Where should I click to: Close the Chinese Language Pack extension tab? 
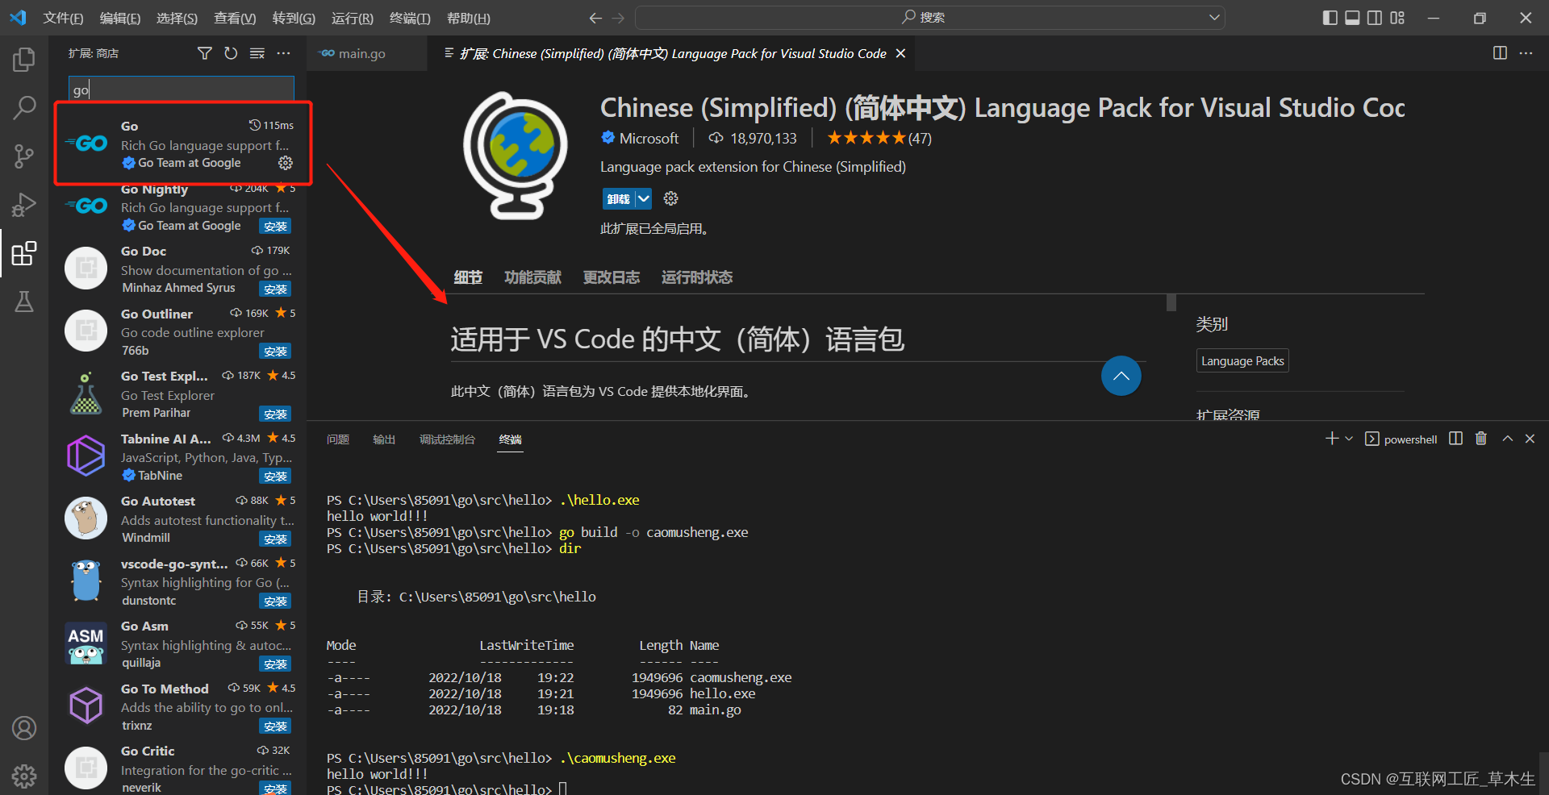point(901,53)
